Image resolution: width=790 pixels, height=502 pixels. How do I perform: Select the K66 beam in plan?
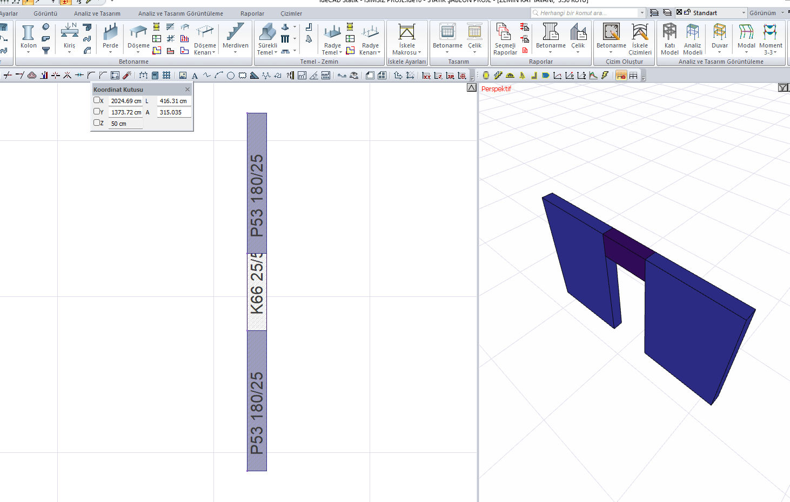(x=257, y=292)
